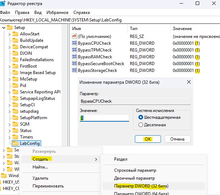220x195 pixels.
Task: Click the registry path address bar
Action: coord(110,20)
